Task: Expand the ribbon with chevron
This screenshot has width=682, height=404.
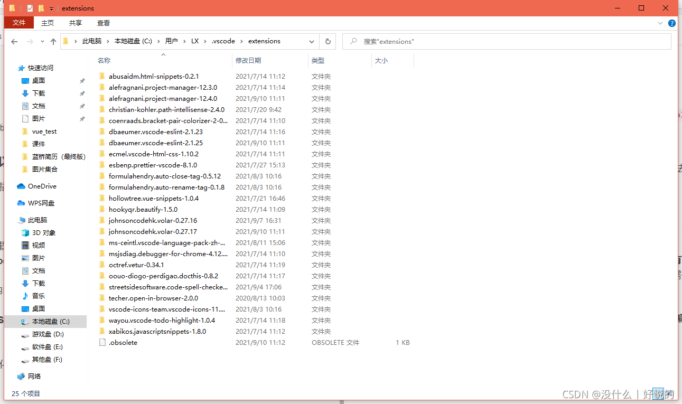Action: 660,23
